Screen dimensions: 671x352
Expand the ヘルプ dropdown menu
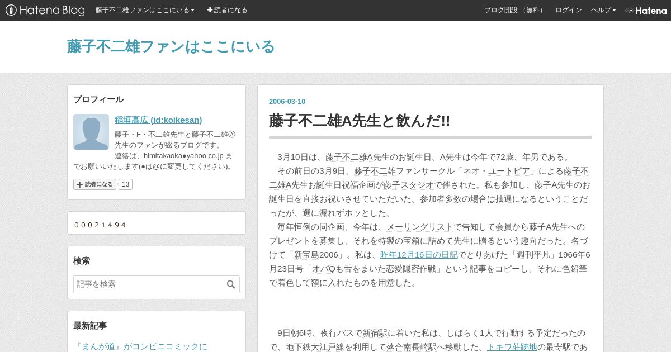(x=603, y=10)
